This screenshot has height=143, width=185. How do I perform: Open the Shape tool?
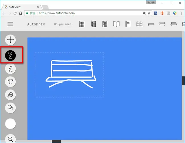pos(10,108)
